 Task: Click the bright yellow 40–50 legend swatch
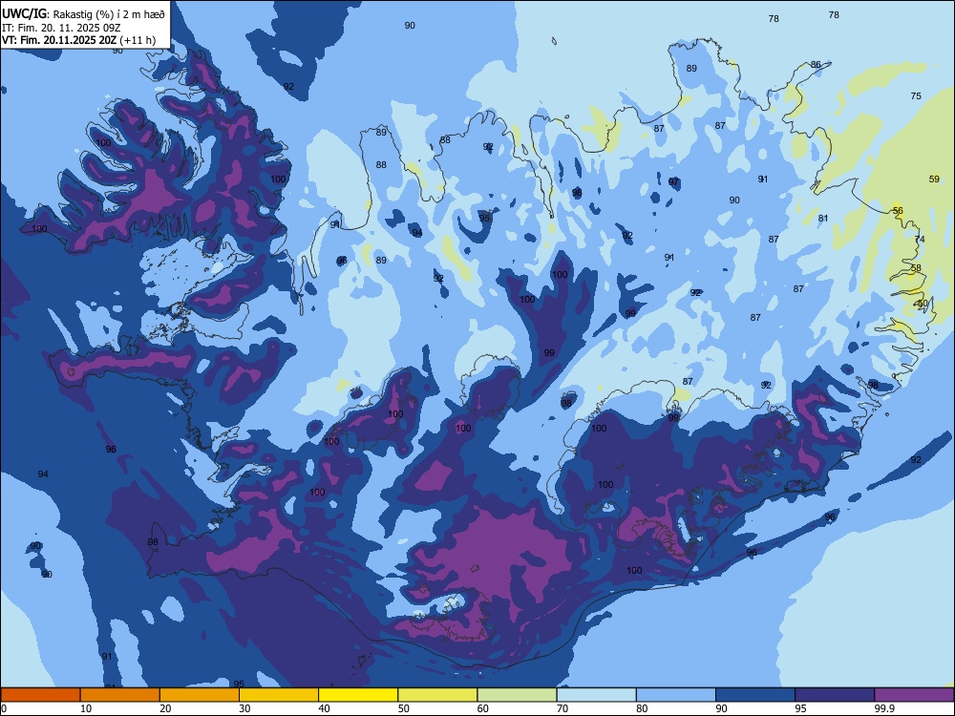pyautogui.click(x=358, y=695)
